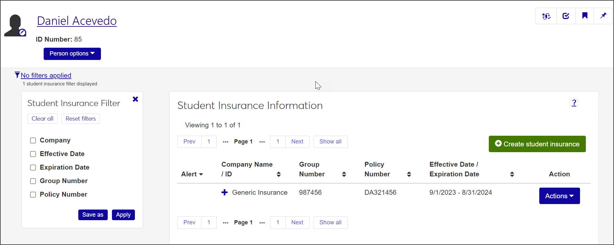Screen dimensions: 614x245
Task: Sort by Group Number column
Action: click(x=344, y=174)
